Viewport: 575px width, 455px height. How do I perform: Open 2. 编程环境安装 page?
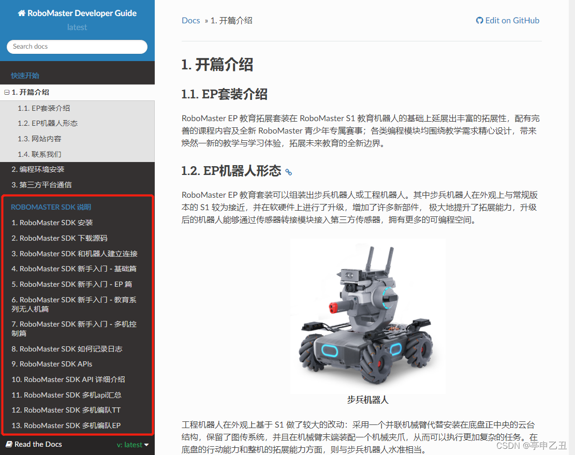tap(38, 169)
